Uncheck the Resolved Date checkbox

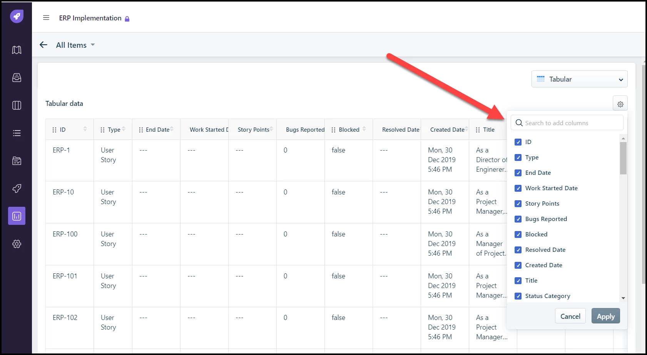pos(518,250)
